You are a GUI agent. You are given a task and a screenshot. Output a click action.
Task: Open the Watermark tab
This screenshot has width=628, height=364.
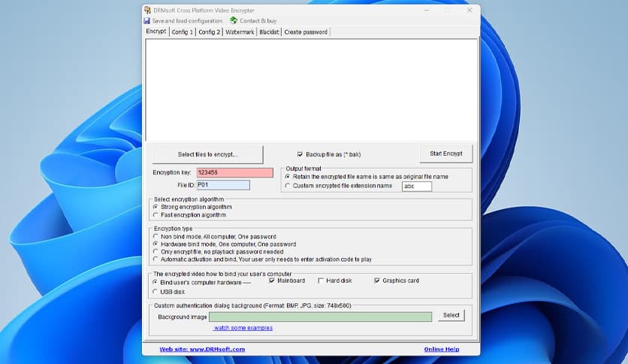click(240, 32)
